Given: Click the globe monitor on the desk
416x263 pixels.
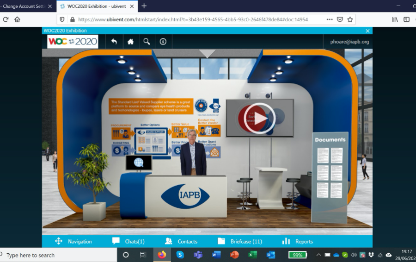Looking at the screenshot, I should [139, 163].
